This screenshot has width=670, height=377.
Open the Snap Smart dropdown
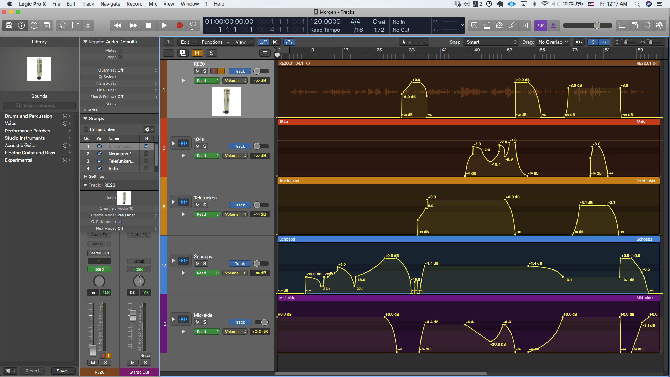click(491, 42)
